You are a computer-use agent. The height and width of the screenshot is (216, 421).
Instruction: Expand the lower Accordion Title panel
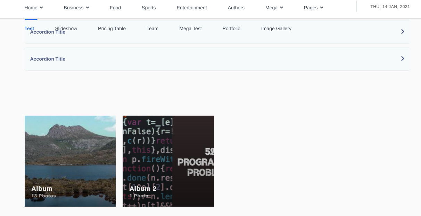pos(48,59)
